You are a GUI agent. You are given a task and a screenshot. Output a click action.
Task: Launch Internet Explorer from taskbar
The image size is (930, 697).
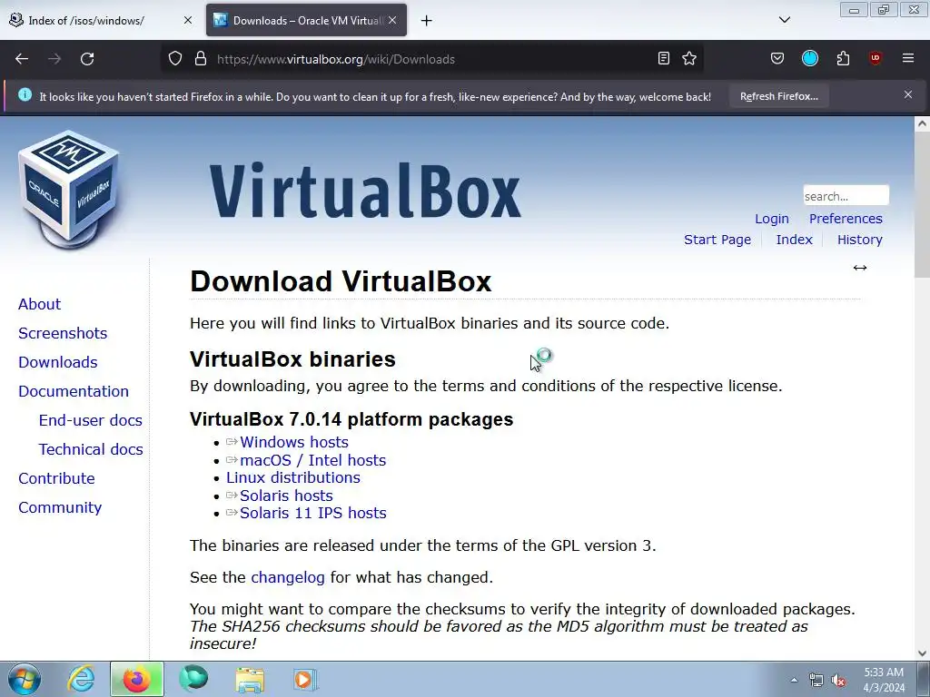[x=81, y=679]
